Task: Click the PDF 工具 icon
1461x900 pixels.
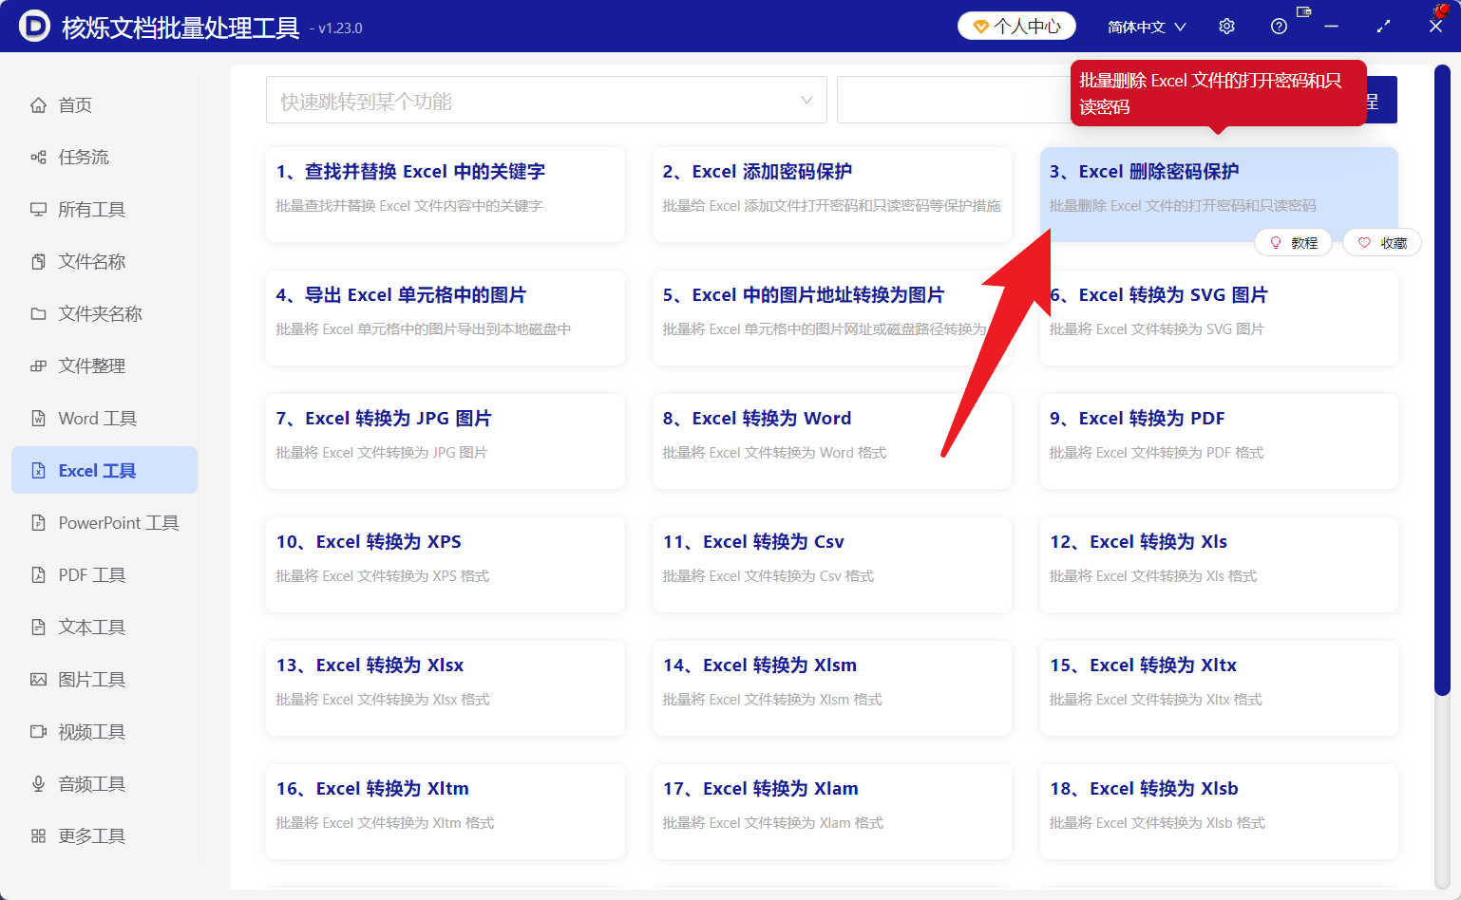Action: [38, 575]
